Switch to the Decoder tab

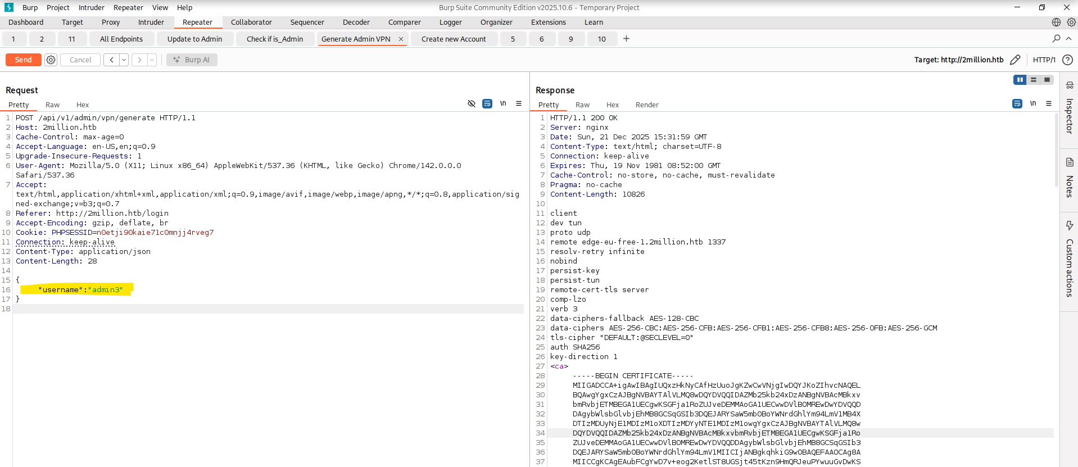(356, 22)
